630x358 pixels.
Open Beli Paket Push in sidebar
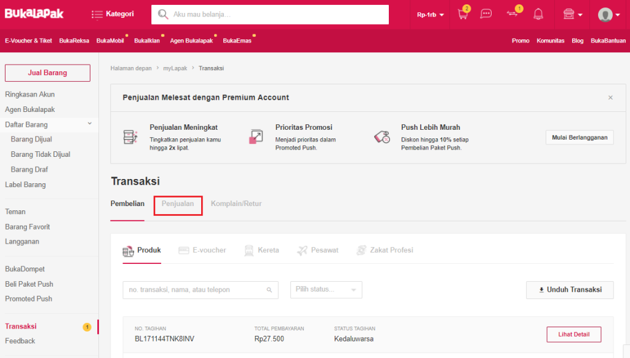[x=29, y=284]
